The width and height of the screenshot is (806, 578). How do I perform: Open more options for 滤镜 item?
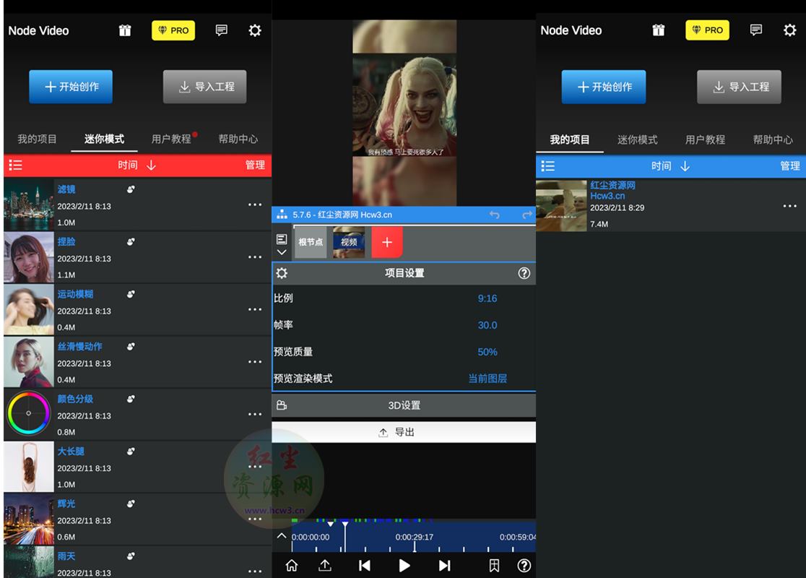tap(255, 204)
